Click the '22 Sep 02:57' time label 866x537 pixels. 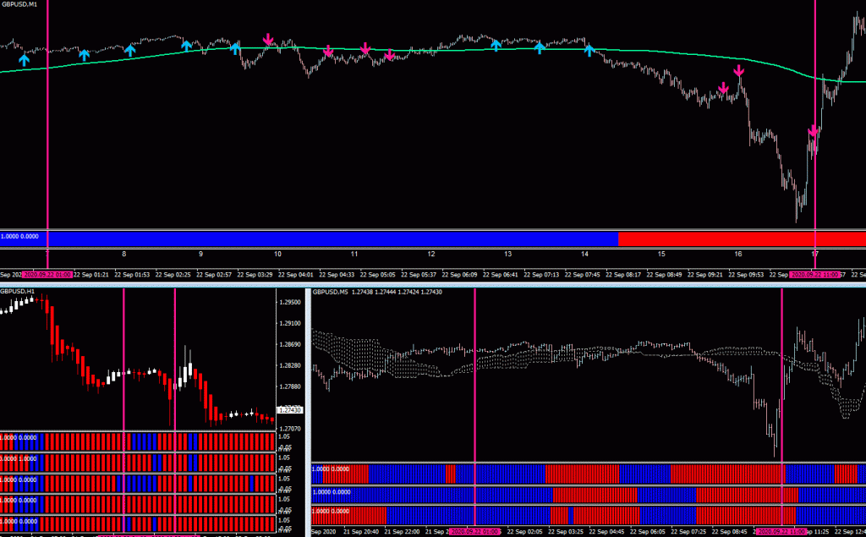click(214, 275)
